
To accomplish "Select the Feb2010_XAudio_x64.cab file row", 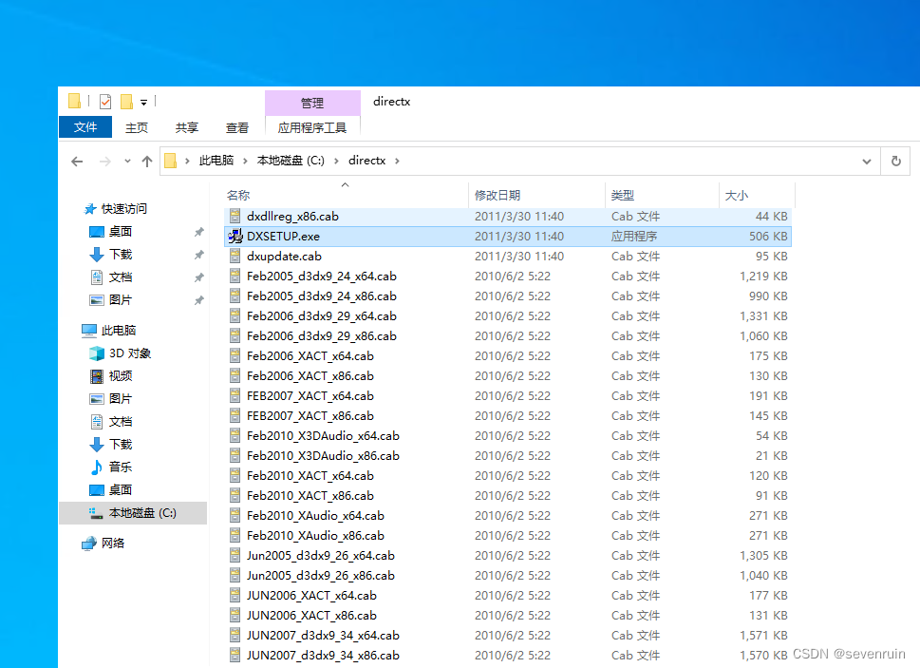I will point(315,516).
